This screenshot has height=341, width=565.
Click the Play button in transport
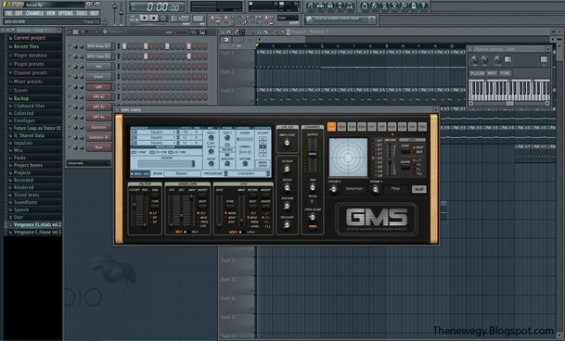coord(144,18)
